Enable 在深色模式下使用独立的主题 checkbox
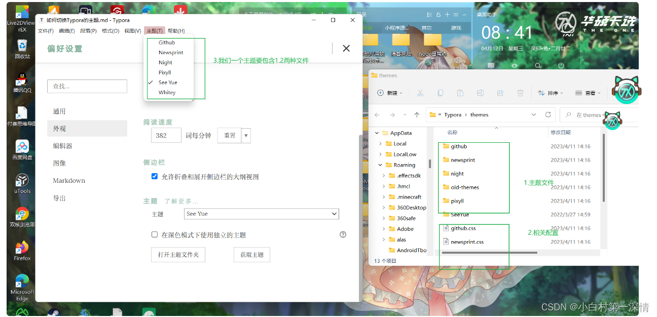This screenshot has height=317, width=657. pos(155,234)
